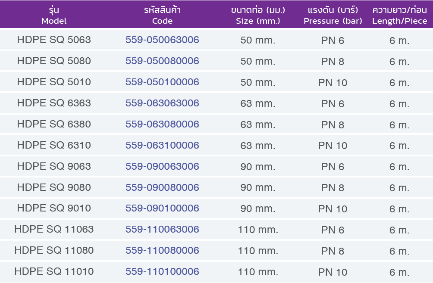Click size 90 mm. in HDPE SQ 9010 row
This screenshot has width=433, height=283.
click(x=258, y=209)
